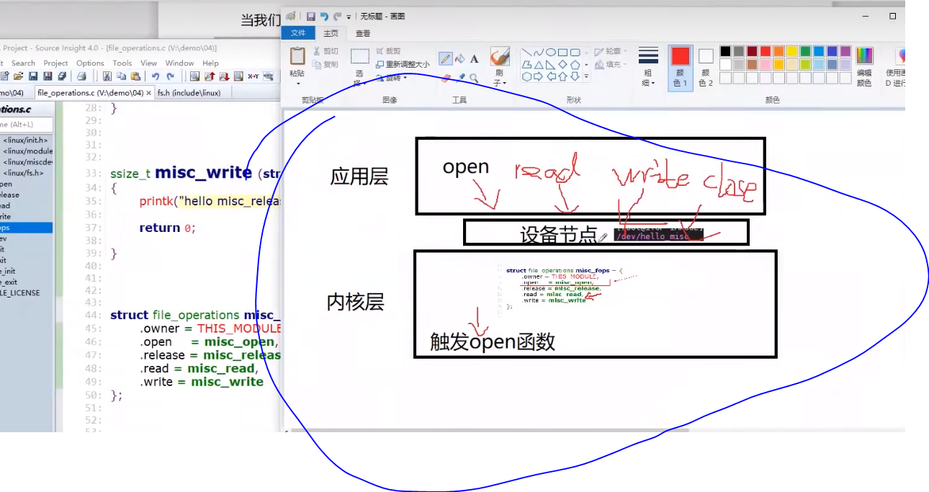Select <linux/fs.h> in symbol list
929x492 pixels.
tap(23, 173)
